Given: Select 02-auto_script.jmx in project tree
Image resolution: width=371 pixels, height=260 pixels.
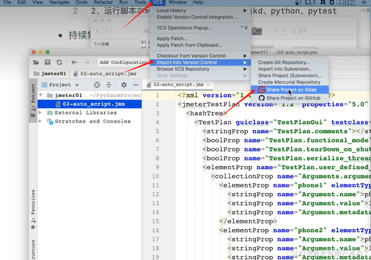Looking at the screenshot, I should click(x=90, y=104).
